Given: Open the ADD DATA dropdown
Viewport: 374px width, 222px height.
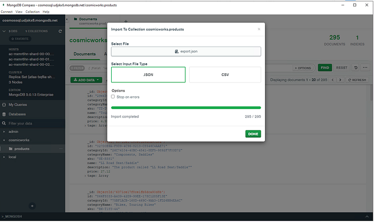Looking at the screenshot, I should pos(87,80).
